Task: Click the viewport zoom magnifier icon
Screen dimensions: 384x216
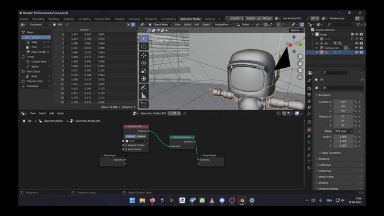Action: [x=300, y=57]
